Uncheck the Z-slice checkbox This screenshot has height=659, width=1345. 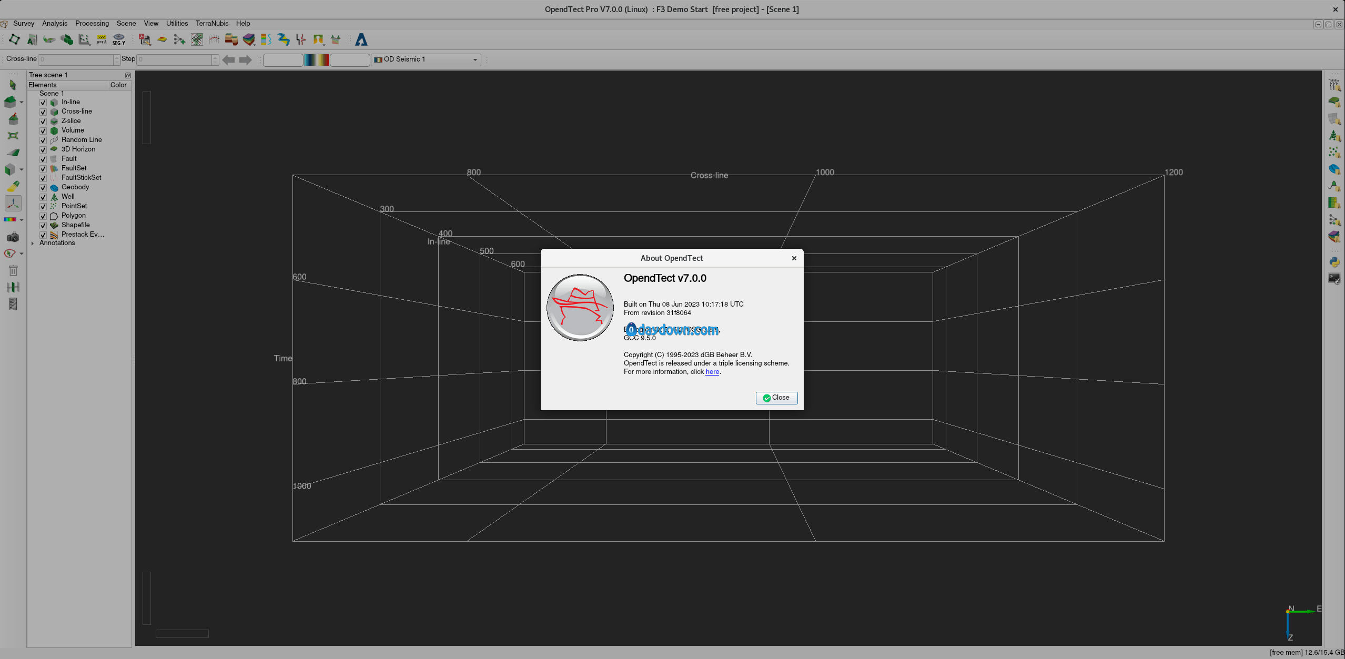pyautogui.click(x=43, y=121)
